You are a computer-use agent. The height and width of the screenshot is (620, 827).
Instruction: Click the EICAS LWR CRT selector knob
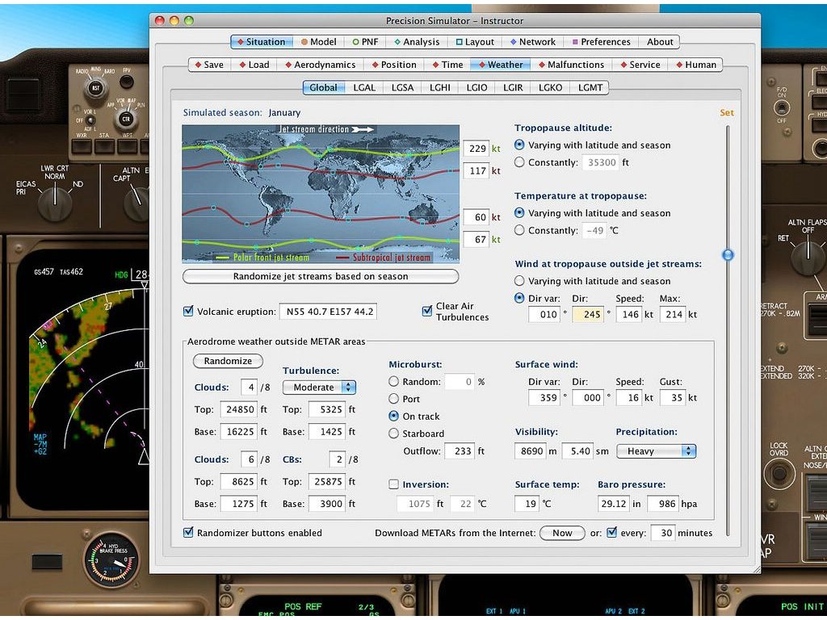pos(54,203)
